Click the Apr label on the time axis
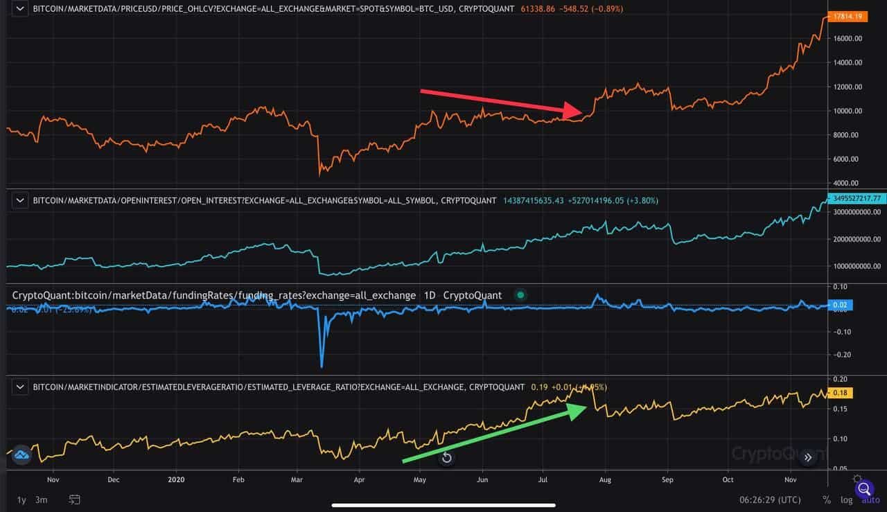This screenshot has width=887, height=512. [359, 479]
